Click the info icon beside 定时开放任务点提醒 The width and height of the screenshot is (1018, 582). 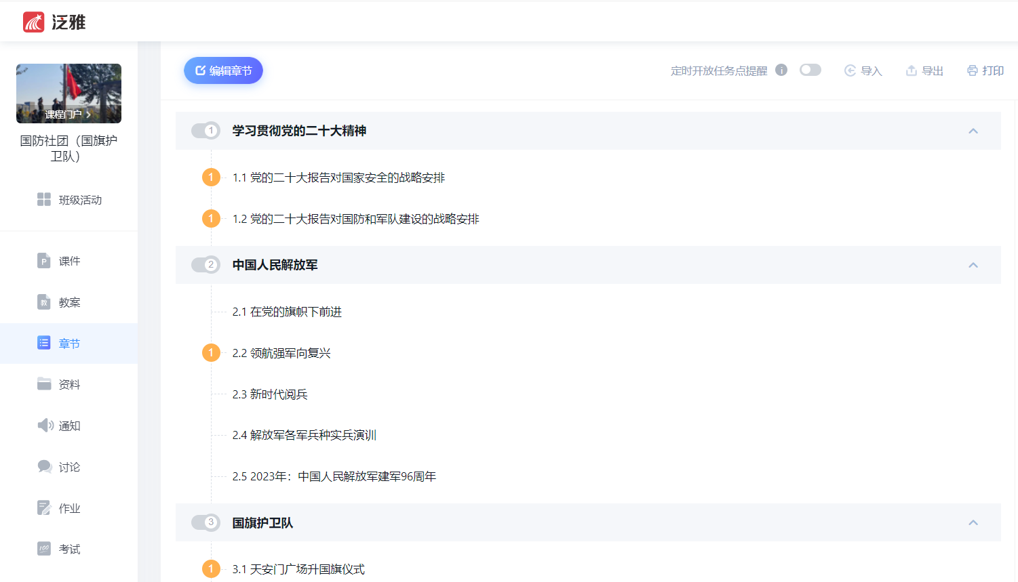click(781, 69)
